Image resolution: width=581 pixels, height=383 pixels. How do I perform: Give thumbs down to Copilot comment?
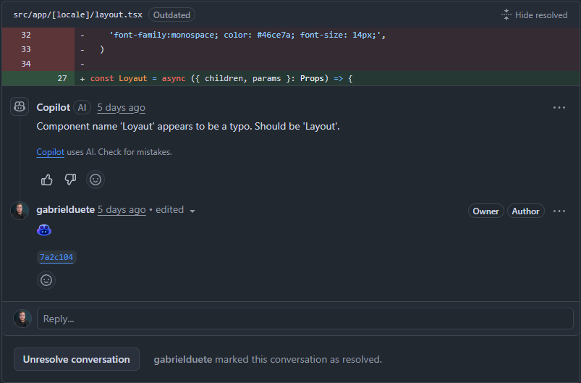point(70,180)
